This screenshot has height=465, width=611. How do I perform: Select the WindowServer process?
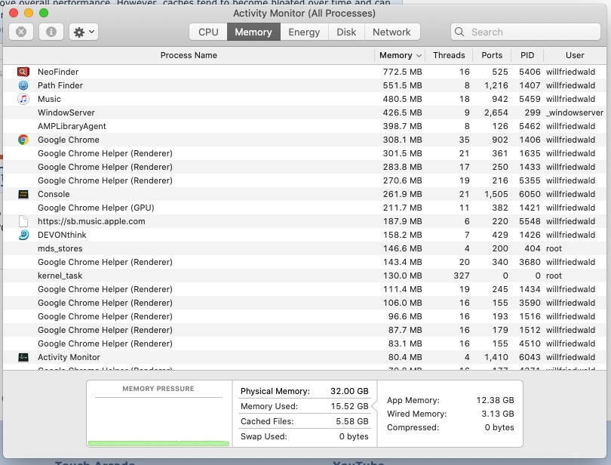pyautogui.click(x=66, y=112)
